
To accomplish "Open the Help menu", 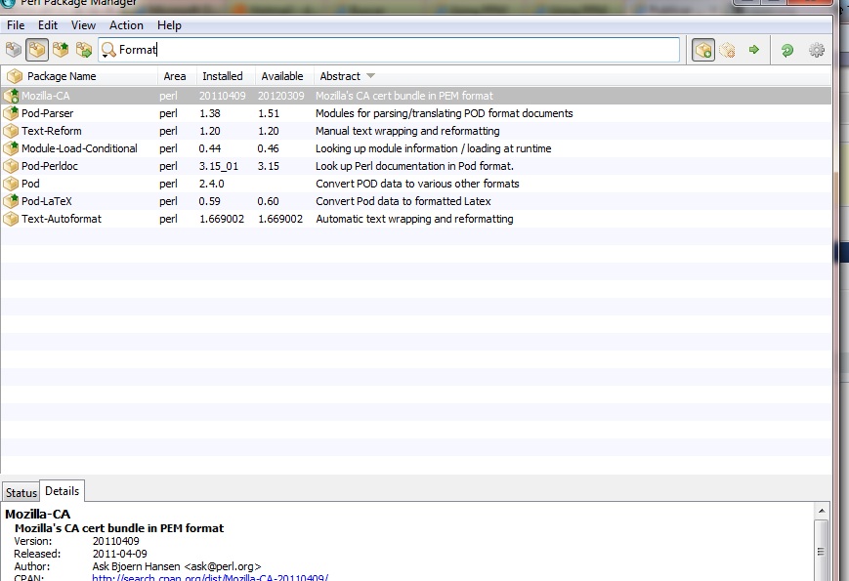I will [x=169, y=25].
